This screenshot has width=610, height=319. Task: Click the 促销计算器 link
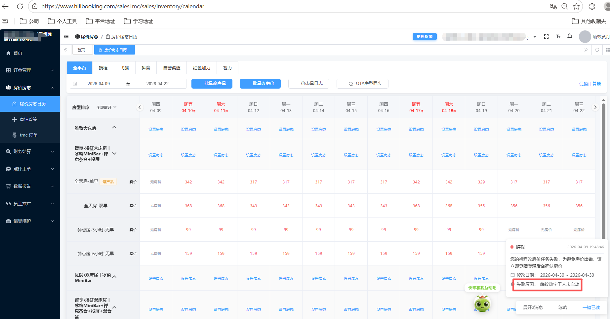tap(590, 84)
